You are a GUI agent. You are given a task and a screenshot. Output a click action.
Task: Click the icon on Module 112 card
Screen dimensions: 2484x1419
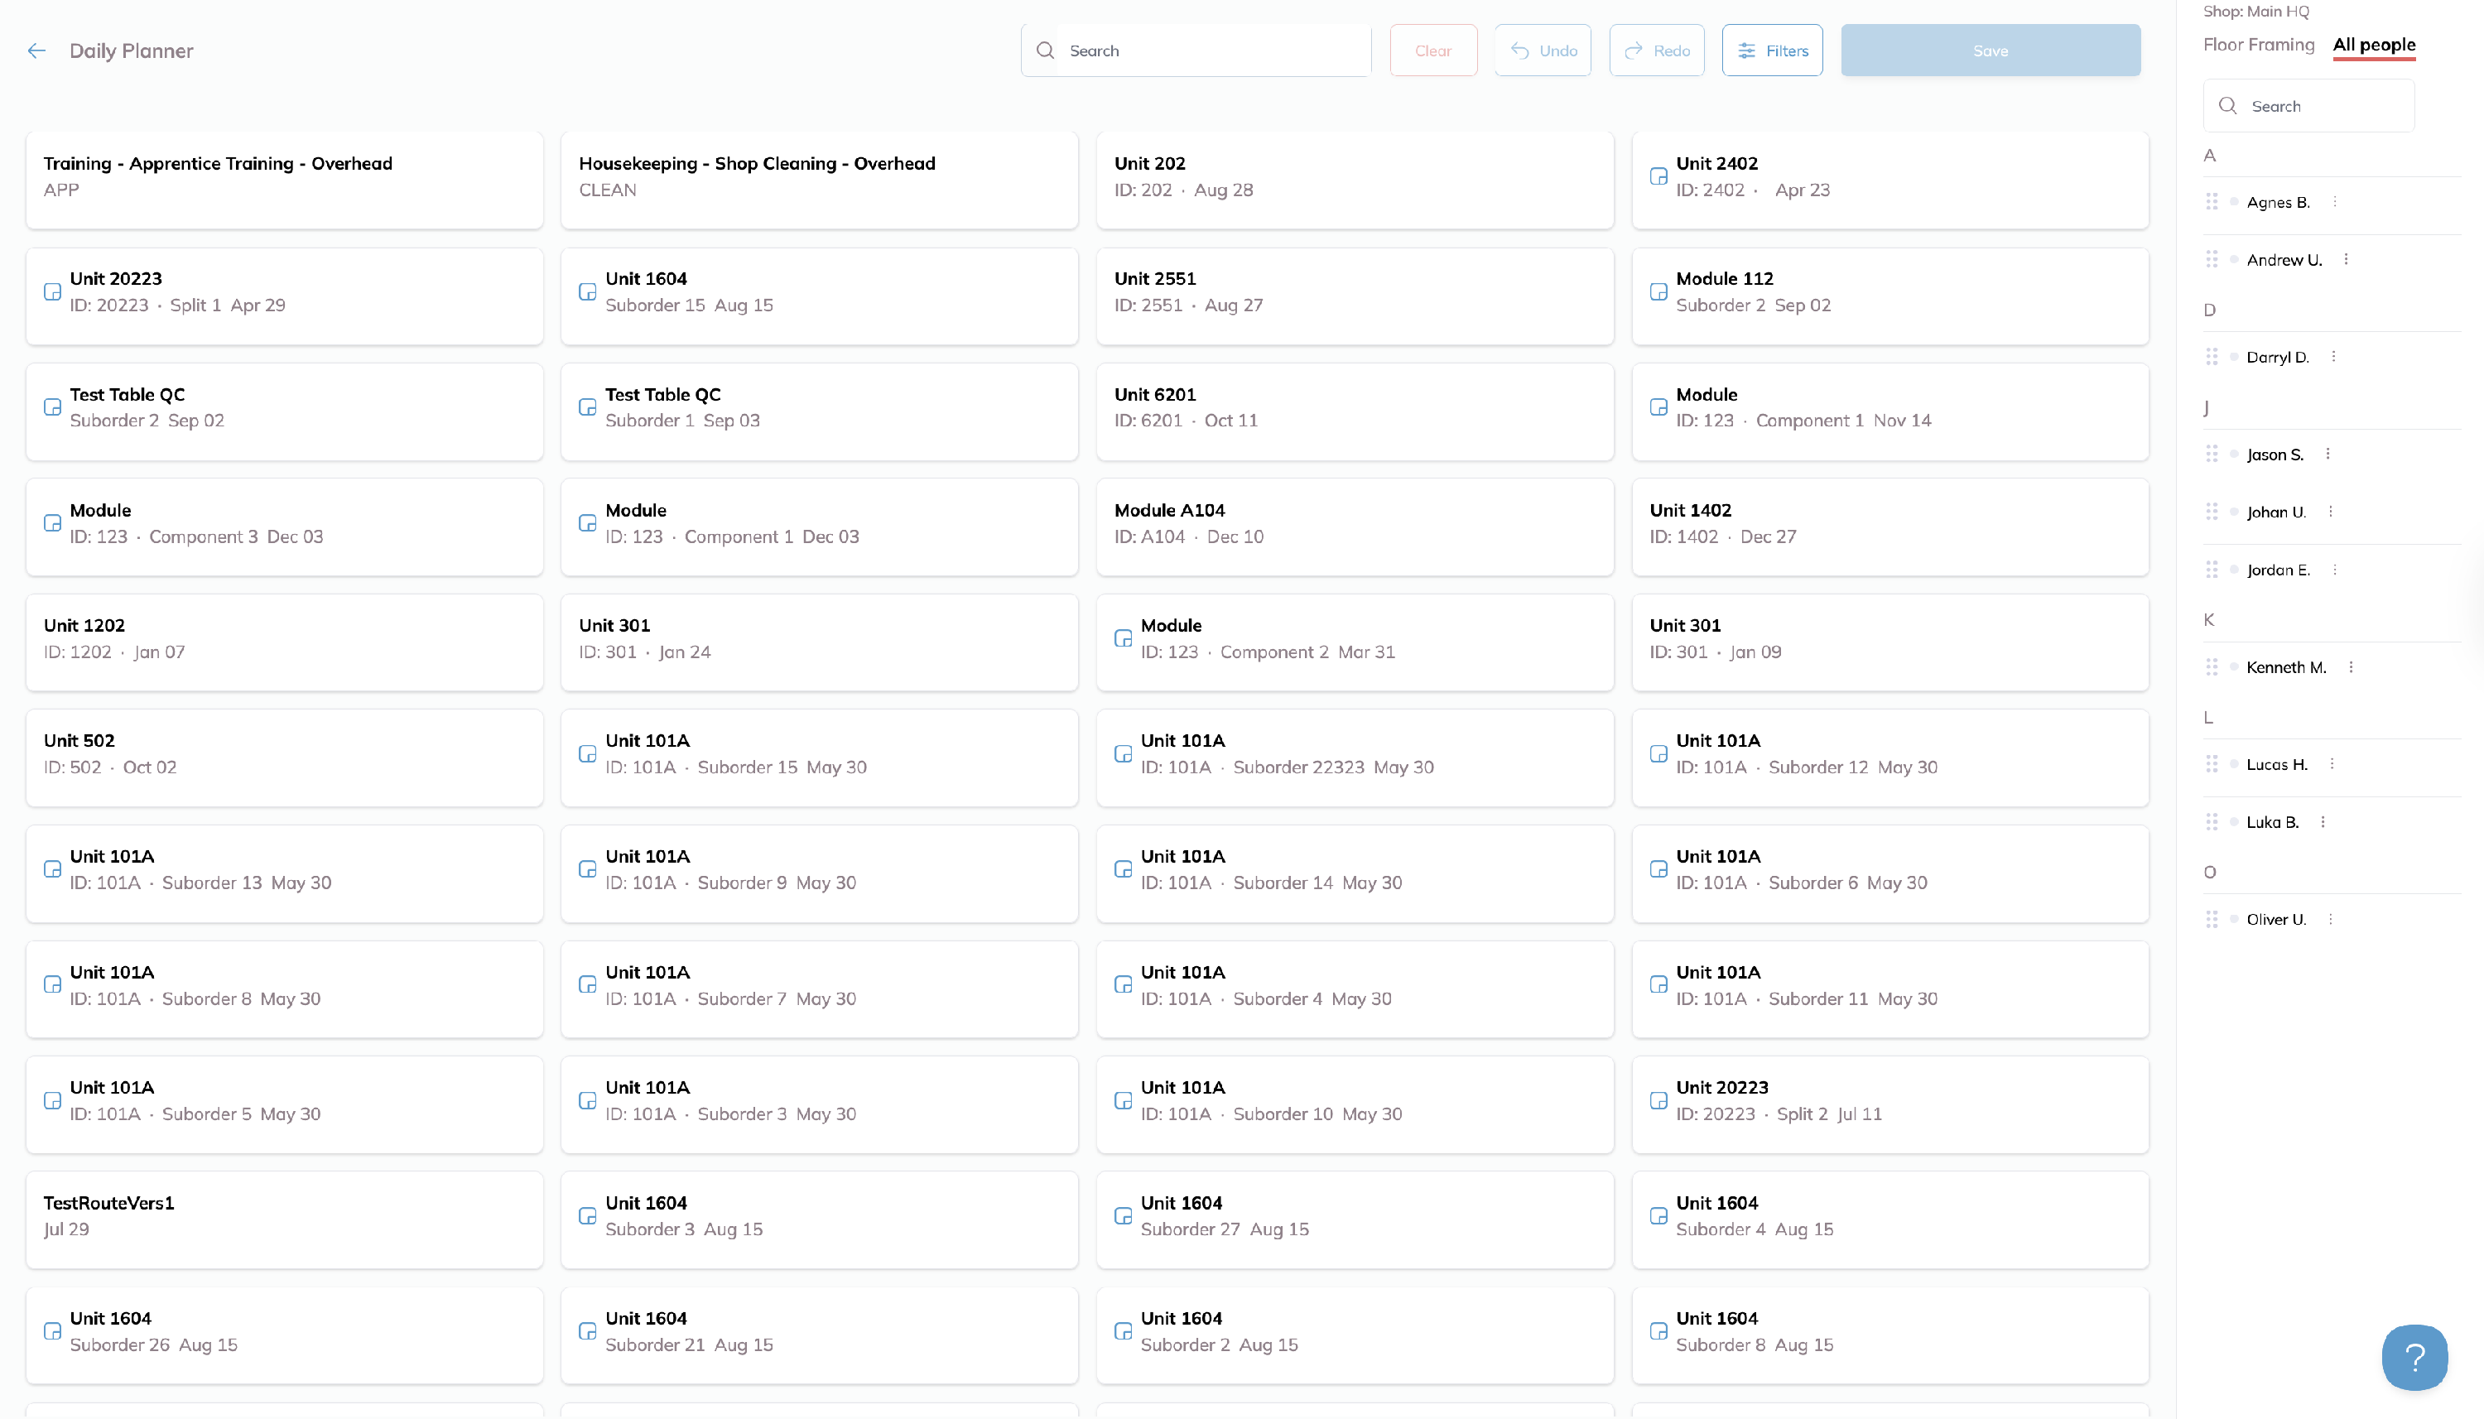tap(1658, 291)
